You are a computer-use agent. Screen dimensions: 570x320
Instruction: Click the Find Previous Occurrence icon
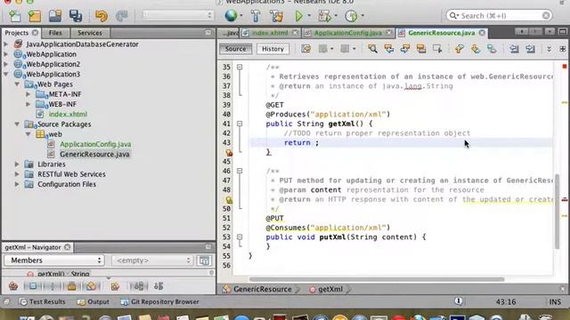[x=389, y=49]
